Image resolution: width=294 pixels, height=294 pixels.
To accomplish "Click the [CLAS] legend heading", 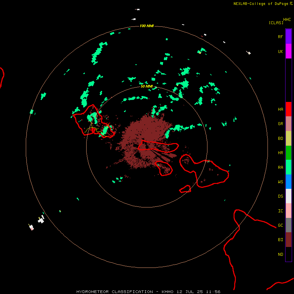I will click(276, 23).
